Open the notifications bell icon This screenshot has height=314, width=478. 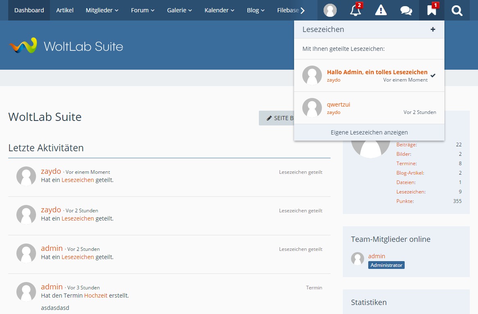click(356, 10)
